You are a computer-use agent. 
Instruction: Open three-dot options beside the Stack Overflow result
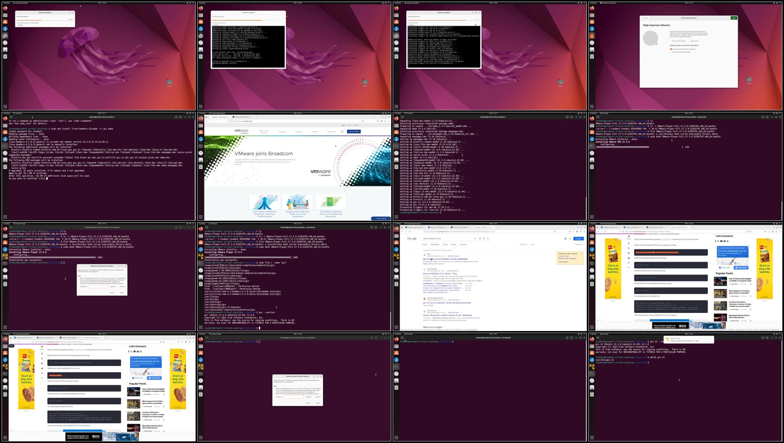(460, 271)
